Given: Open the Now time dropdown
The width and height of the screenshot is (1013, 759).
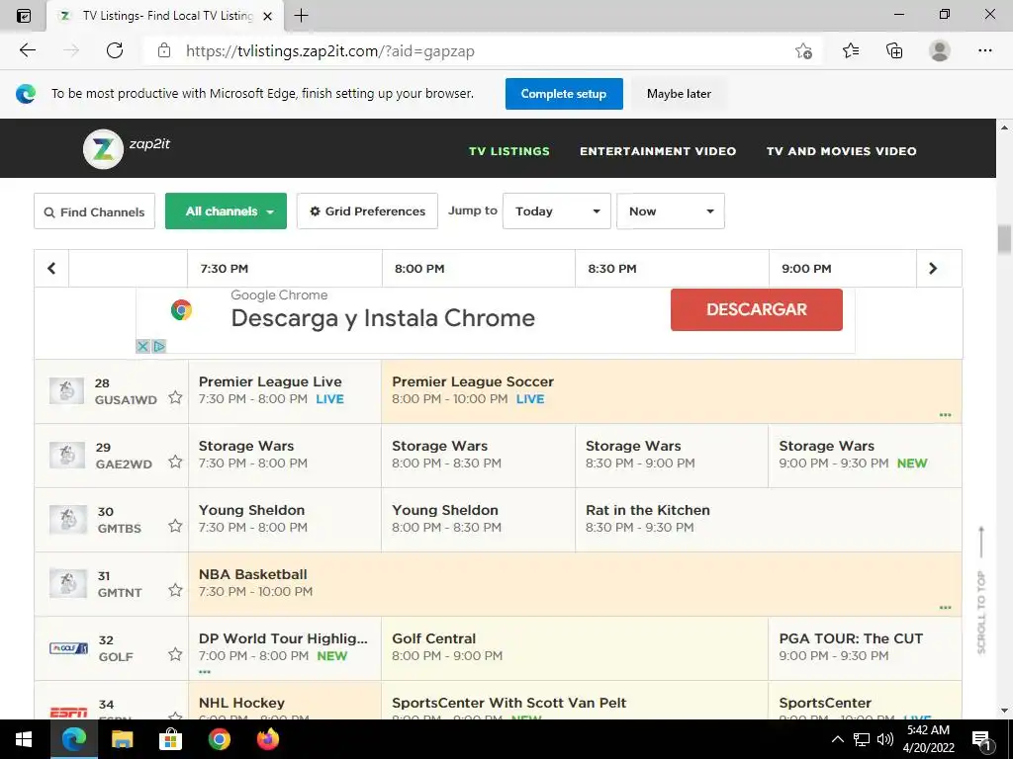Looking at the screenshot, I should pos(671,211).
